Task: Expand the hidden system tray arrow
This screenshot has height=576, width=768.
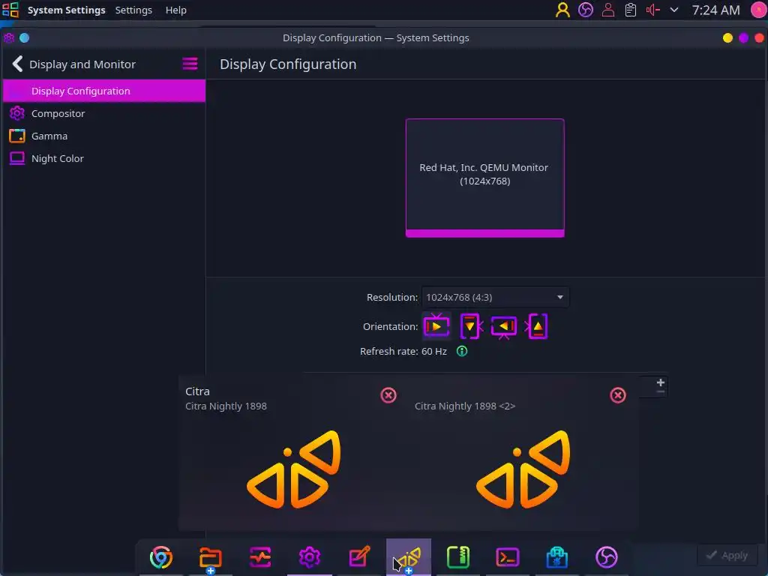Action: click(674, 10)
